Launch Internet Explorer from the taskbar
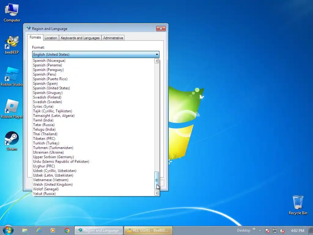 coord(39,230)
